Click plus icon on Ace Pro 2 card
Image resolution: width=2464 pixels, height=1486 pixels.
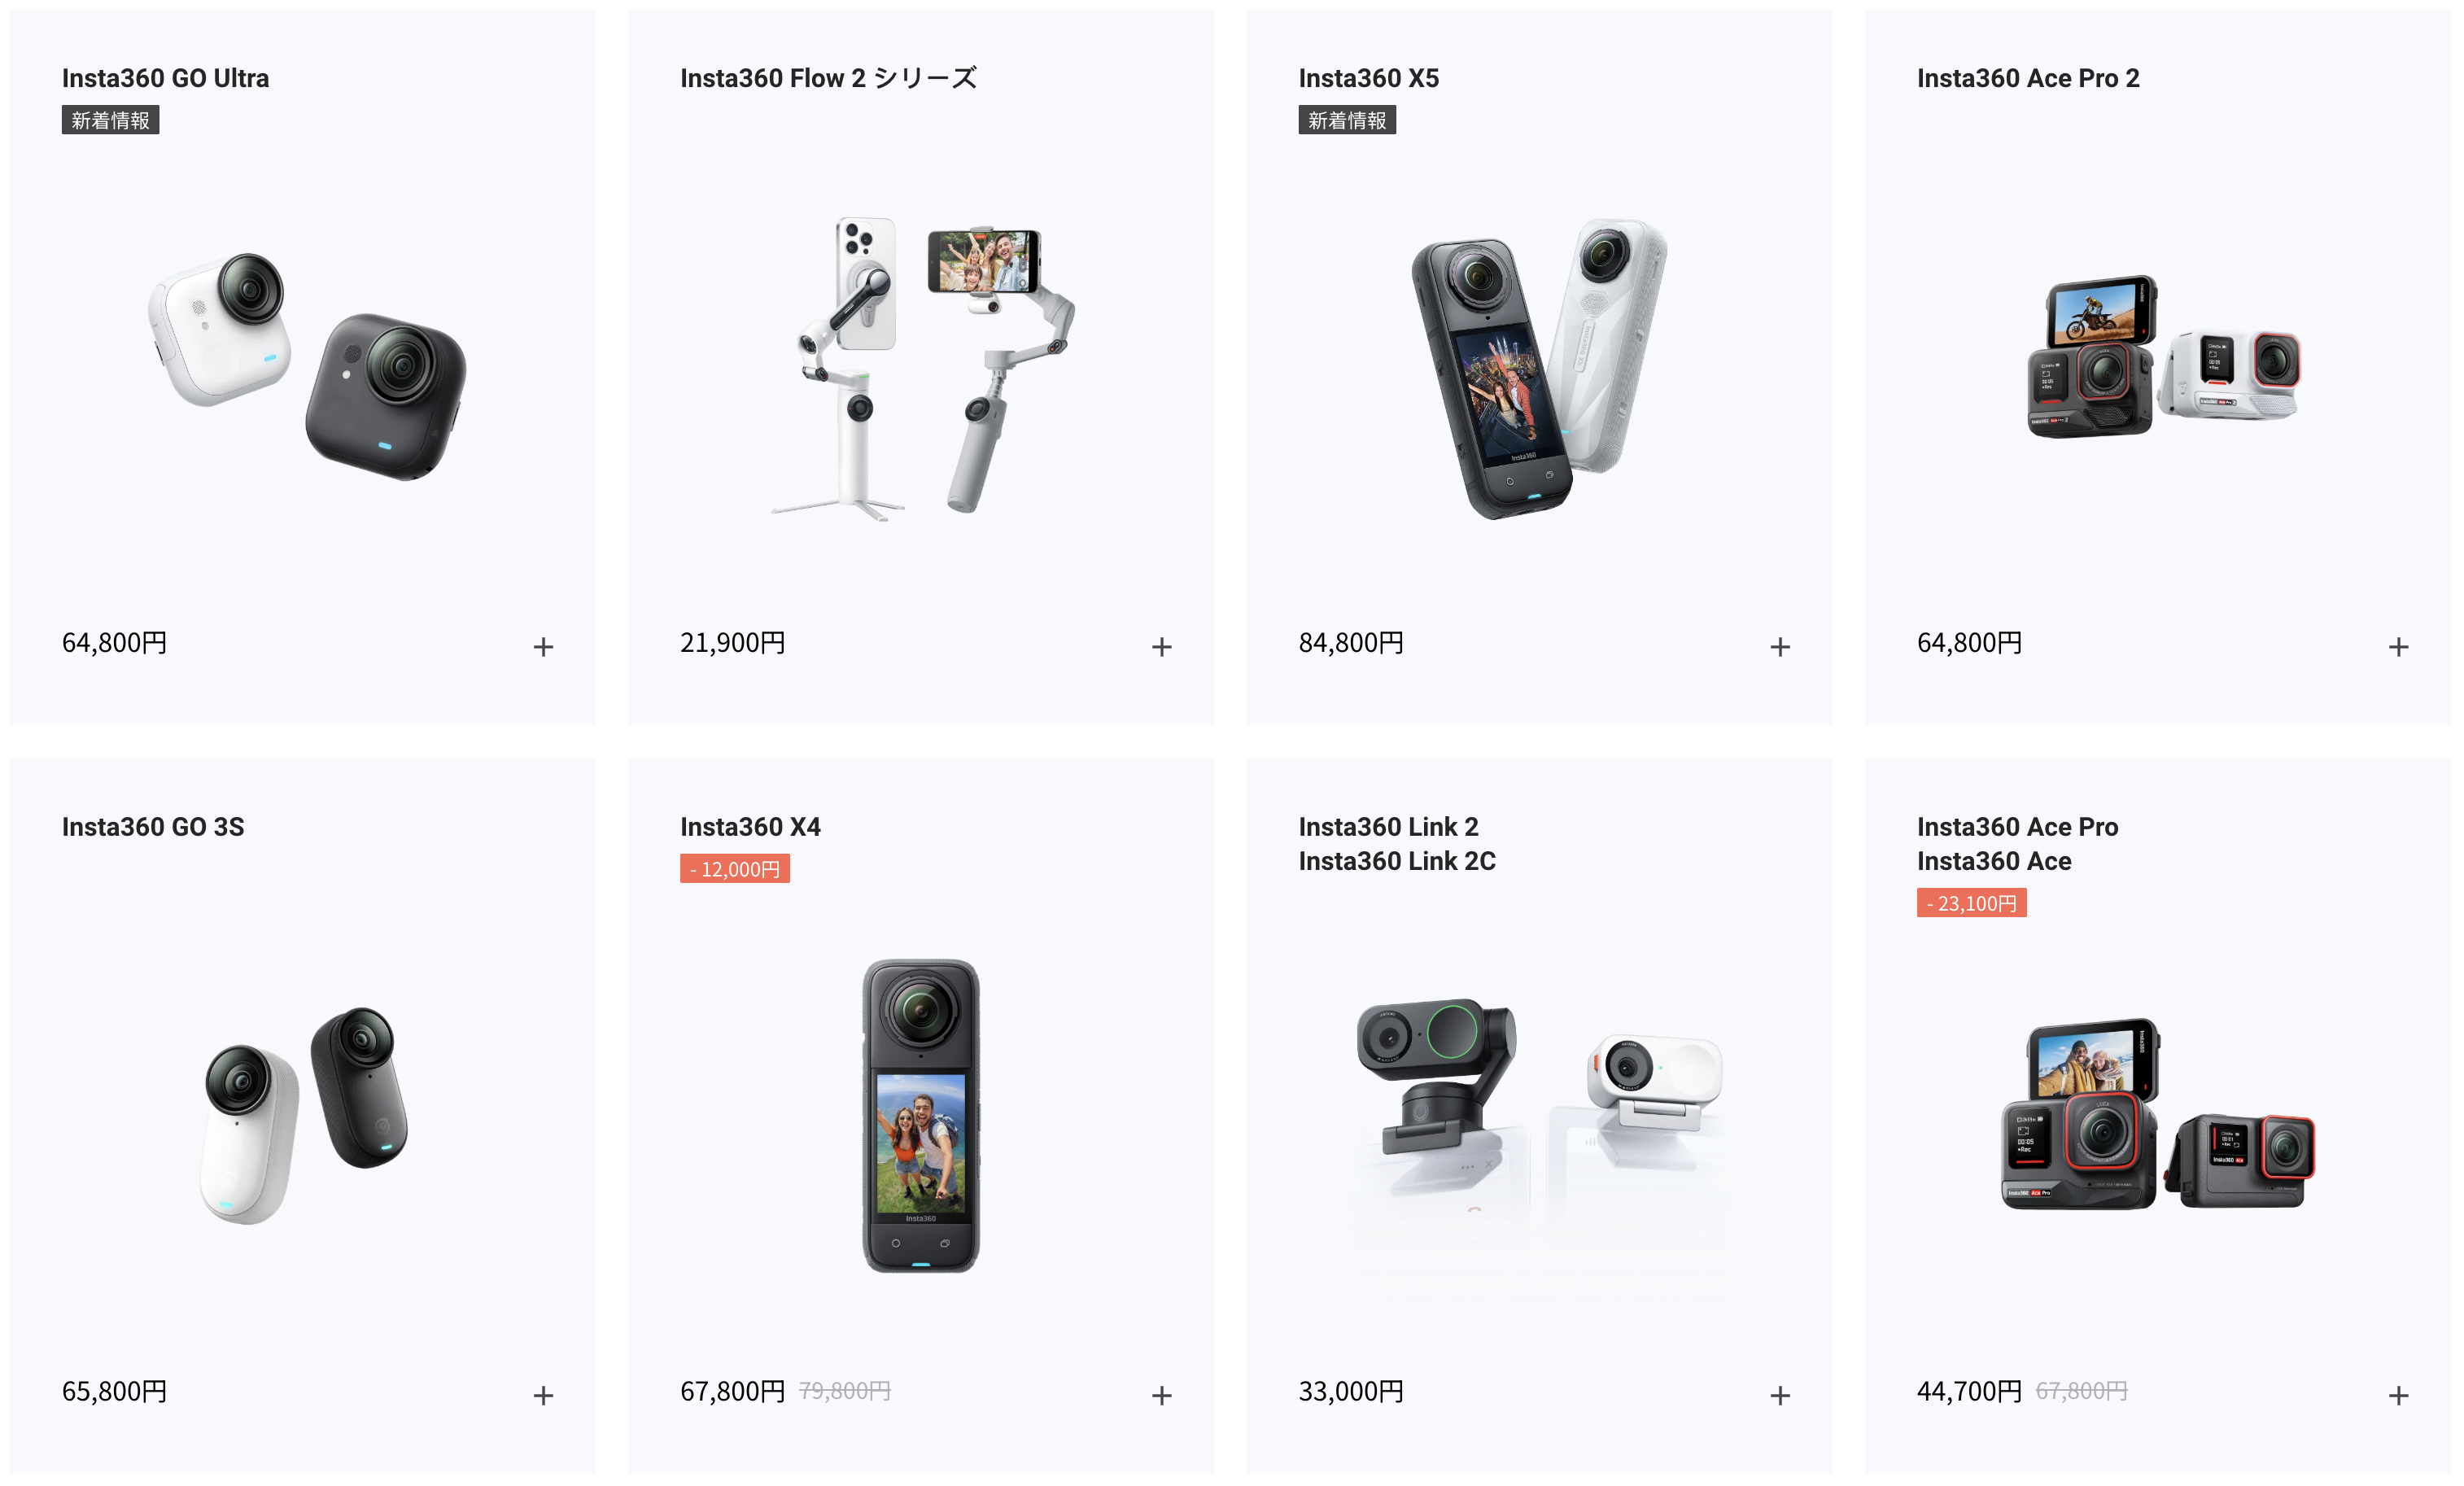coord(2398,647)
